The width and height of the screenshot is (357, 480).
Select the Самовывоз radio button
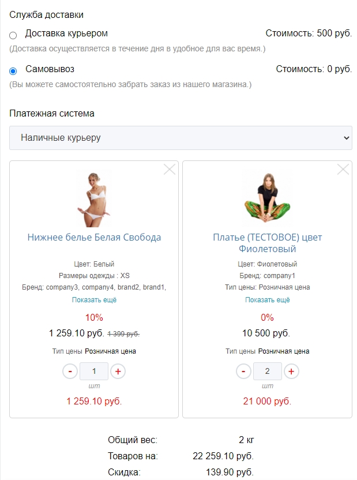pos(14,72)
